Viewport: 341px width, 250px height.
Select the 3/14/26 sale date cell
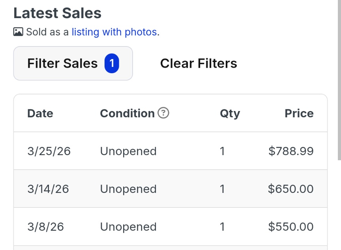pos(48,189)
